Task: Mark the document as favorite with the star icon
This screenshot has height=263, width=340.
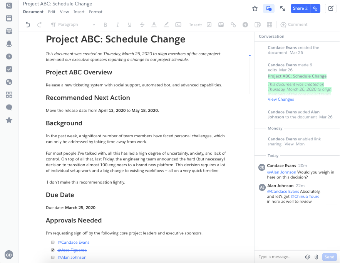Action: [255, 8]
